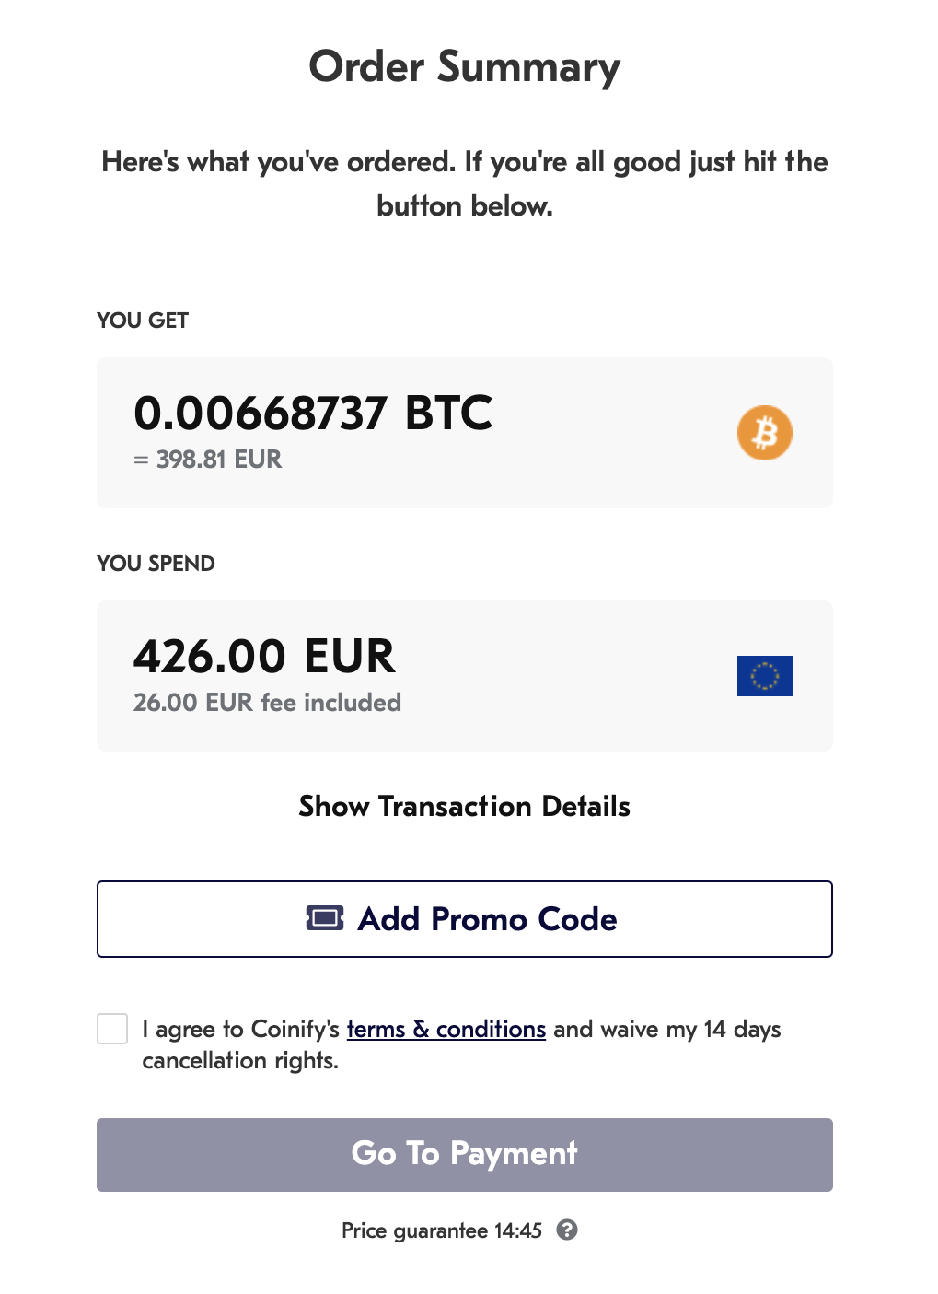Select the 0.00668737 BTC amount

[313, 413]
